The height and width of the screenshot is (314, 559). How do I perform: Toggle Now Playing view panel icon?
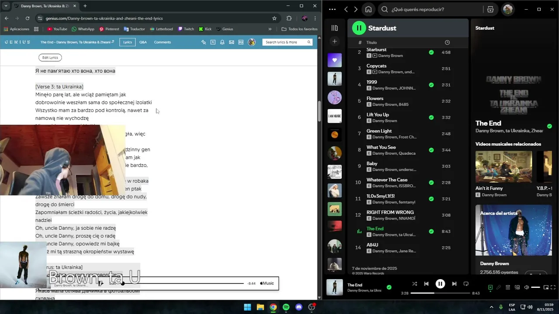coord(490,287)
